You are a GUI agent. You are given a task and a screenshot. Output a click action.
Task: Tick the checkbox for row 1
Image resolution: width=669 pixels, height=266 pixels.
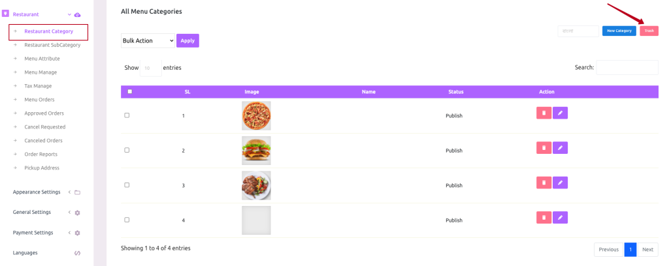(x=127, y=115)
